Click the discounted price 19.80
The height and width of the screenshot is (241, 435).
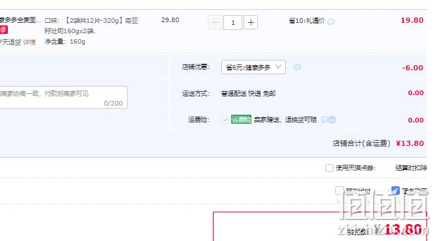click(x=412, y=20)
